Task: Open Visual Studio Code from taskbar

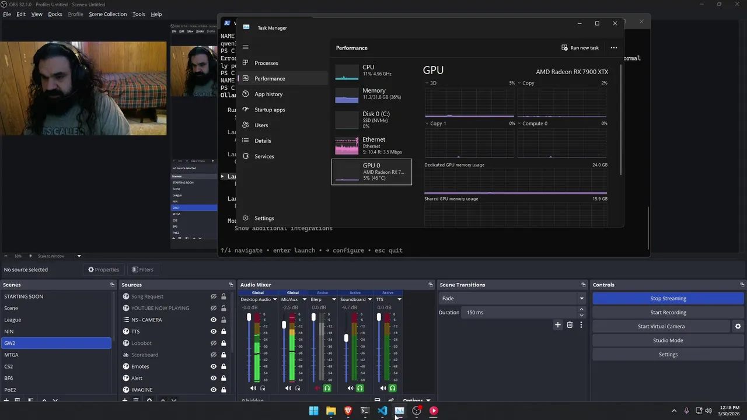Action: coord(382,411)
